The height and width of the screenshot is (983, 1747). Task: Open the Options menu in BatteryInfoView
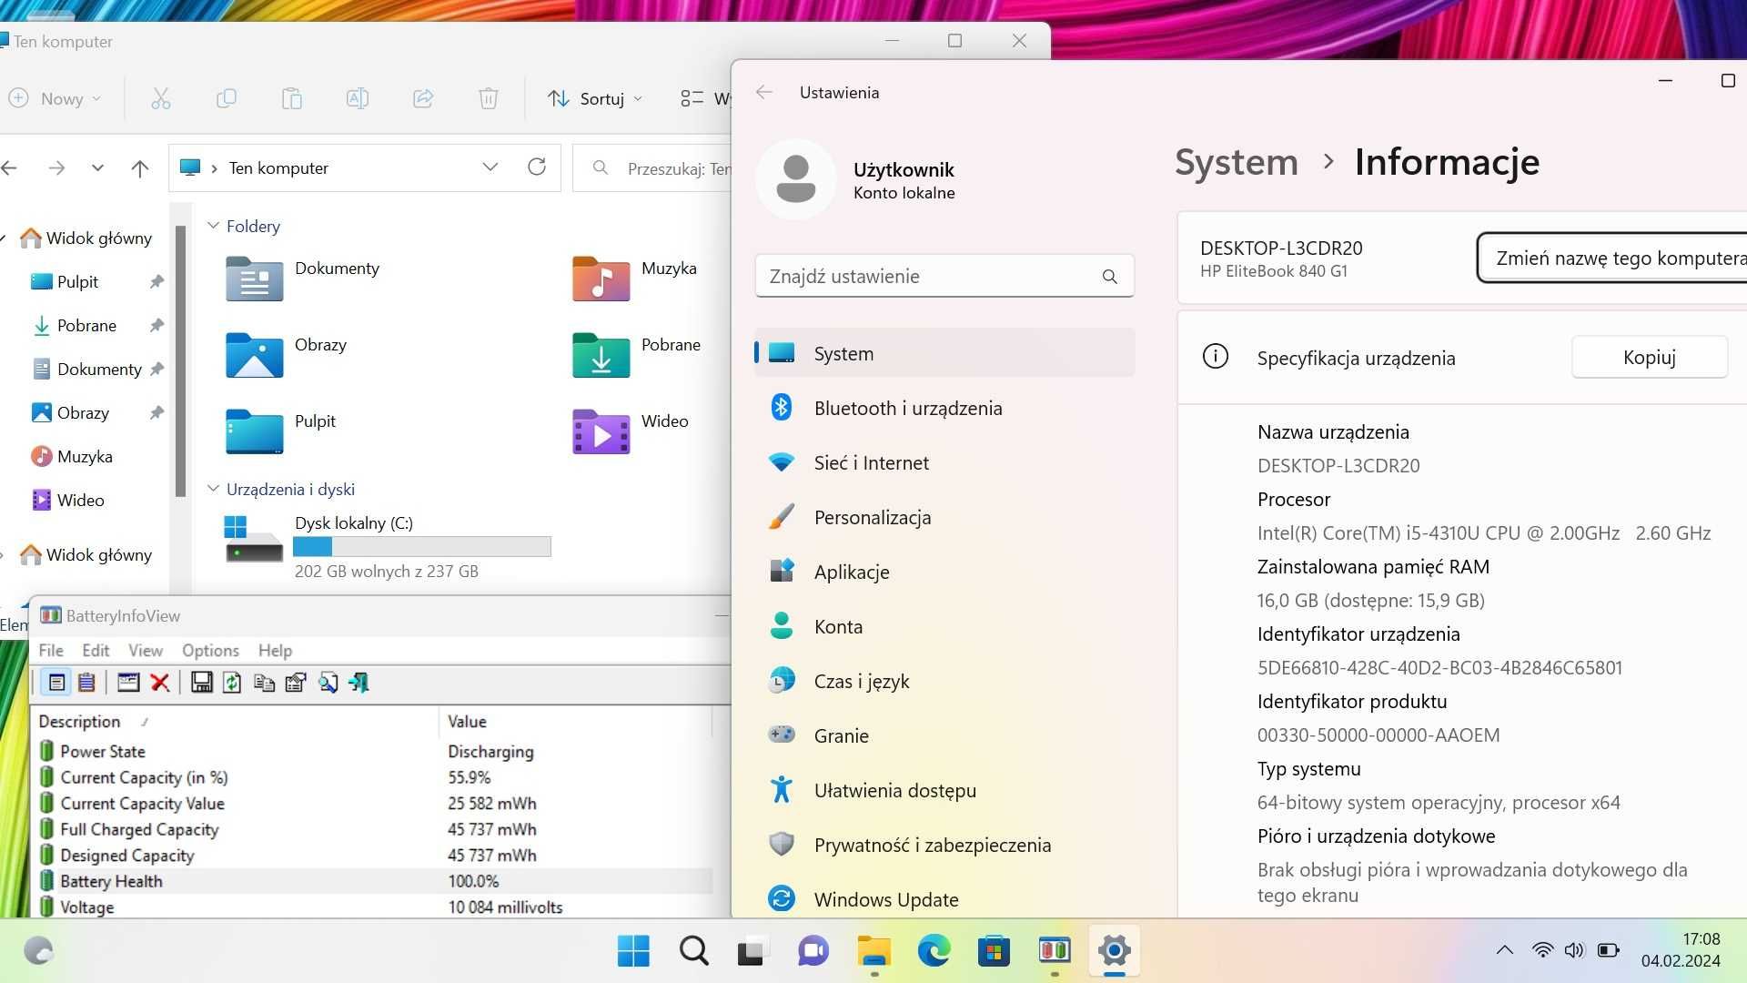click(x=210, y=650)
